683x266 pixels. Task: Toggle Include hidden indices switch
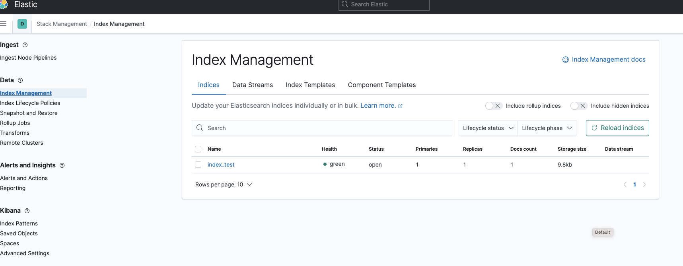pos(578,106)
